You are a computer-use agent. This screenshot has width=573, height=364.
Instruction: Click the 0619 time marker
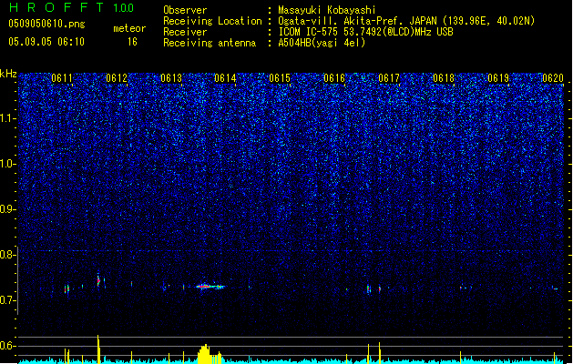pyautogui.click(x=498, y=78)
